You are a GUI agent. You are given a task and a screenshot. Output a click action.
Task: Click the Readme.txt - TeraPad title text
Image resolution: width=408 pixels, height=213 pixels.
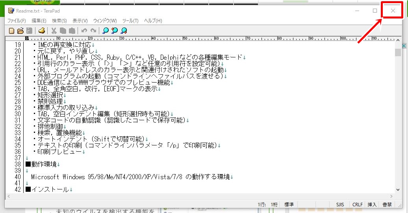point(38,11)
